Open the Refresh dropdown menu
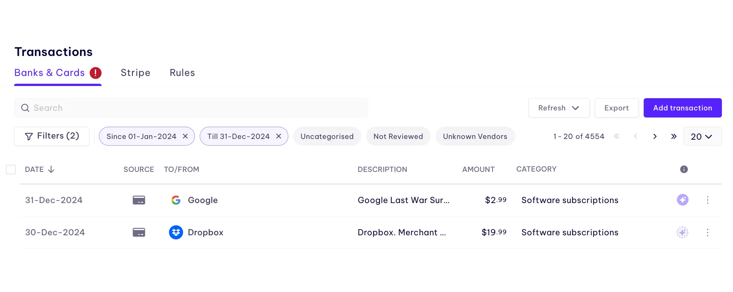The image size is (733, 292). tap(559, 108)
